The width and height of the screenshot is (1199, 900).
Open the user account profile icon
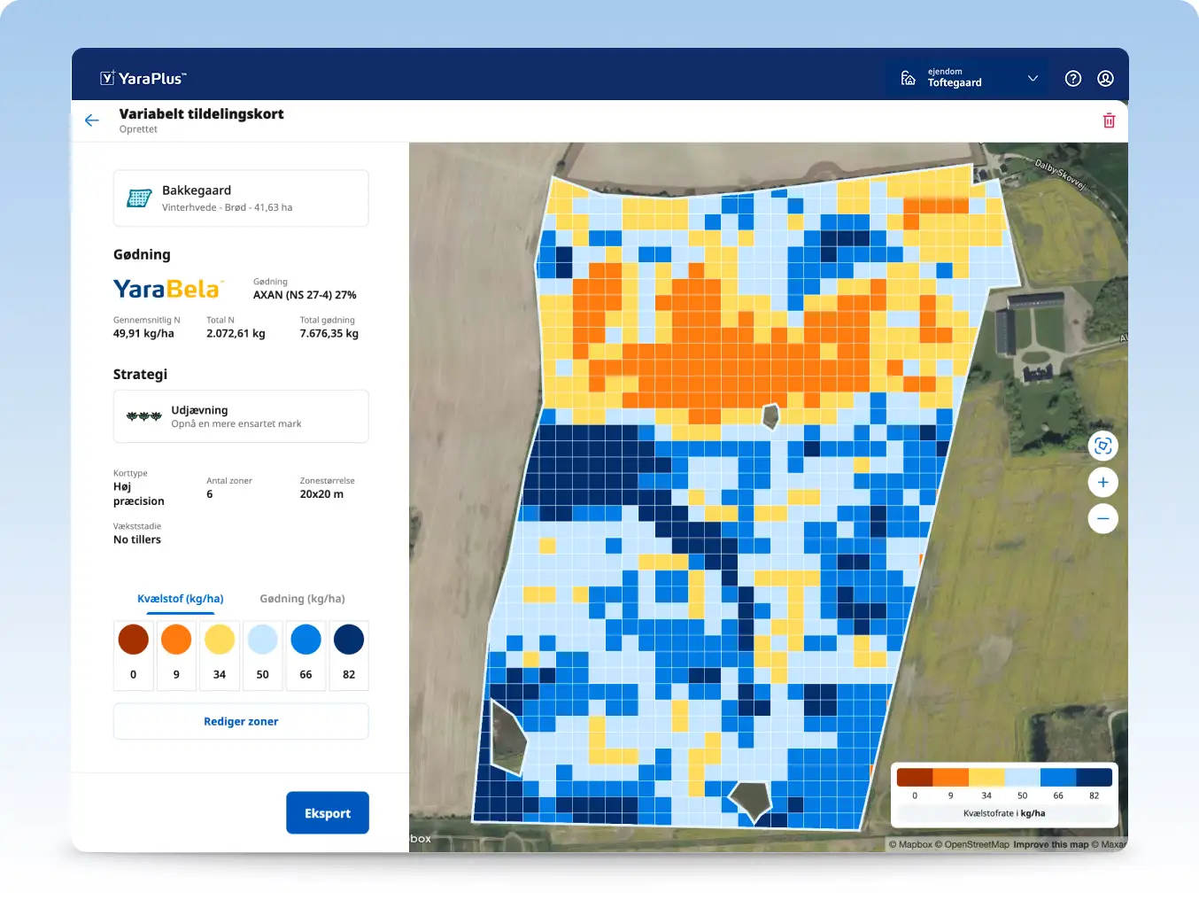[1105, 79]
